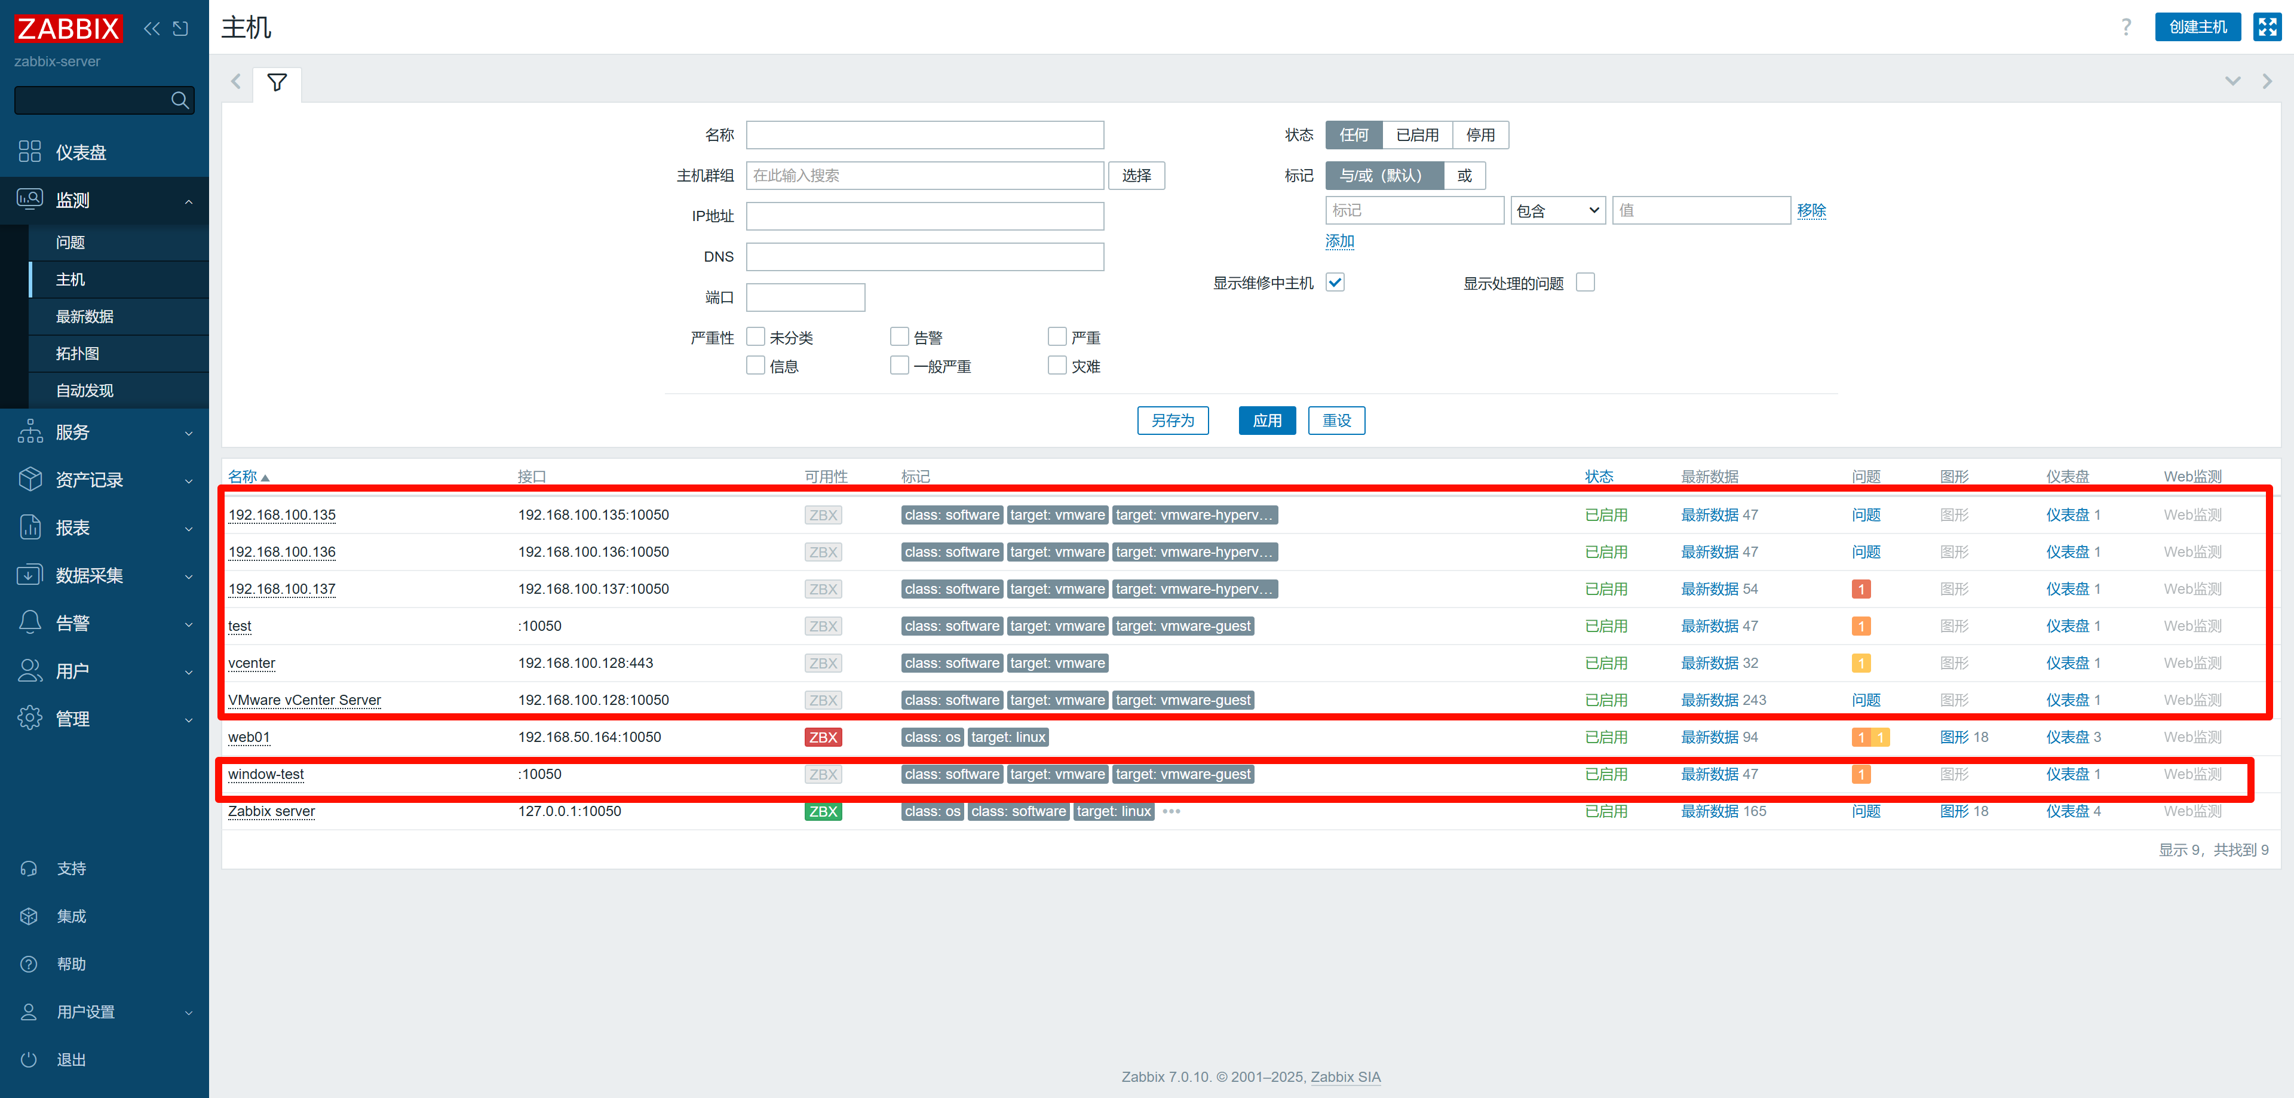Expand the 资产记录 menu chevron
Image resolution: width=2294 pixels, height=1098 pixels.
click(x=189, y=481)
